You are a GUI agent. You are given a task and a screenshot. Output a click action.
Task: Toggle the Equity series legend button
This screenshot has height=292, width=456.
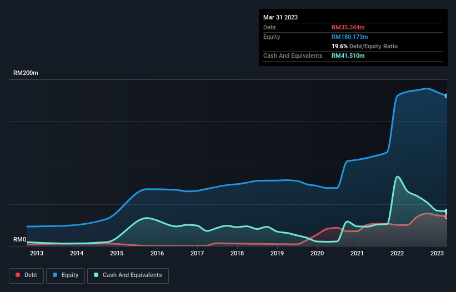(x=66, y=275)
